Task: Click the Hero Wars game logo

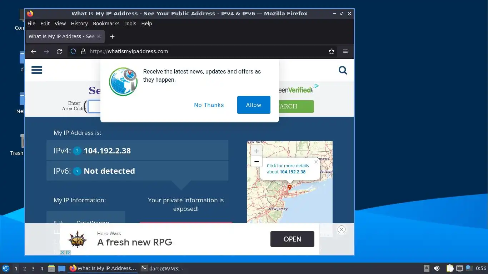Action: pyautogui.click(x=78, y=239)
